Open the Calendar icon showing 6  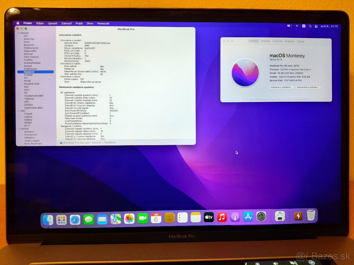156,218
